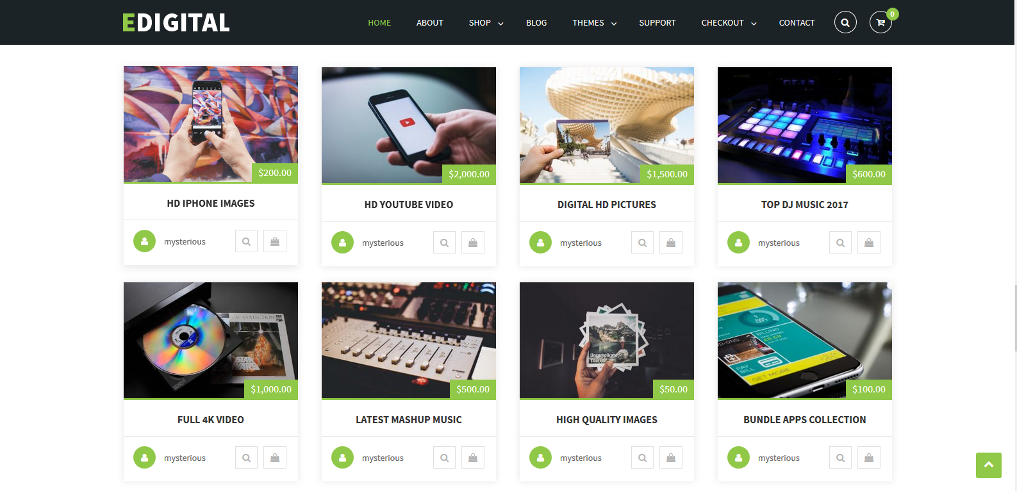
Task: Add HD YouTube Video to cart via bag icon
Action: [x=473, y=243]
